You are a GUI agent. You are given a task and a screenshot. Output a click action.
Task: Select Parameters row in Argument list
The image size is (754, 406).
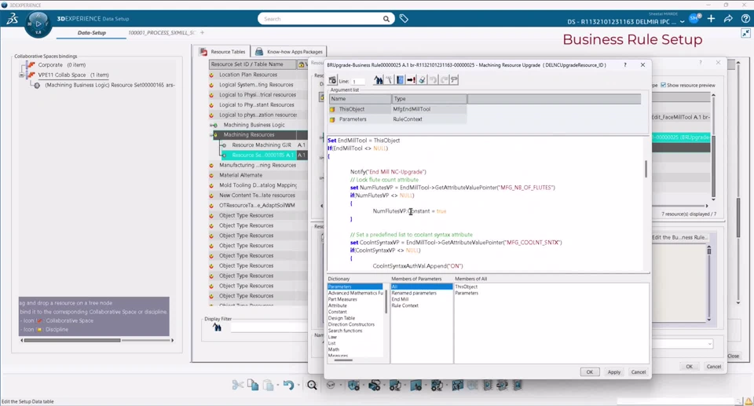(x=397, y=119)
